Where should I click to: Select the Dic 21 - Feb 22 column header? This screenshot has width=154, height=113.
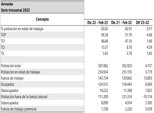point(121,23)
